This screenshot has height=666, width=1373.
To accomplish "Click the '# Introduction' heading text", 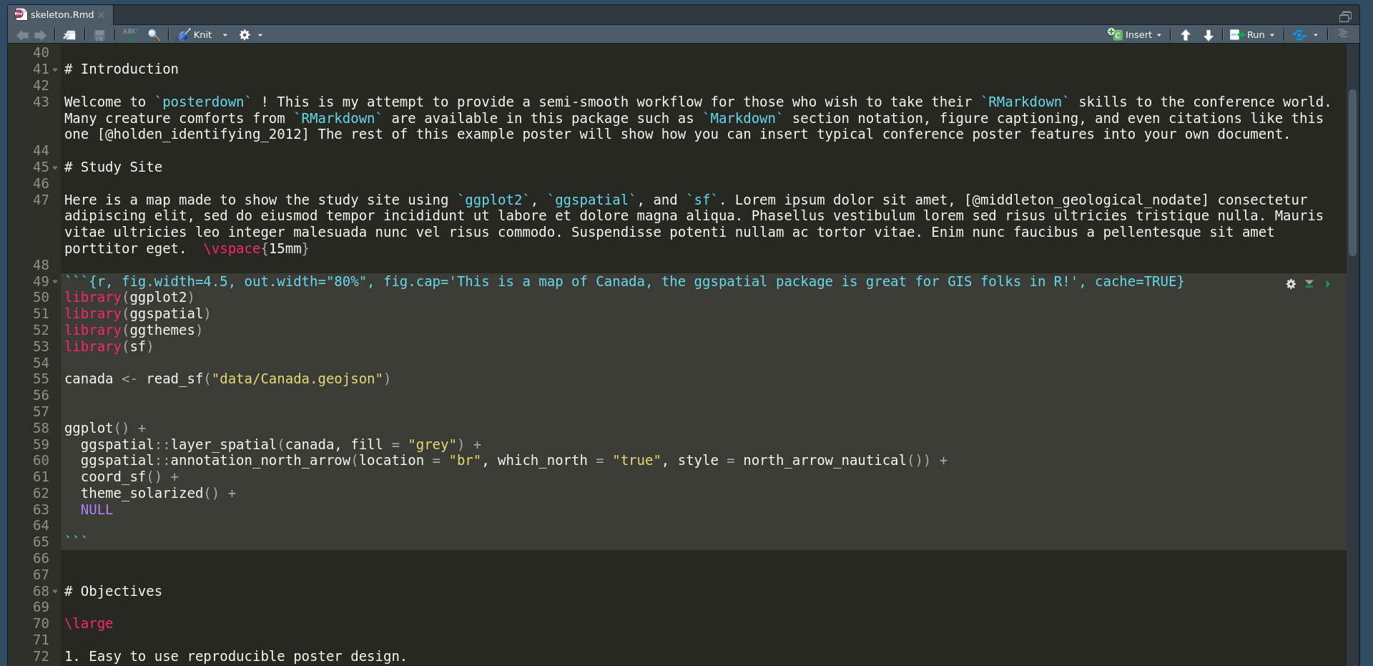I will 122,69.
